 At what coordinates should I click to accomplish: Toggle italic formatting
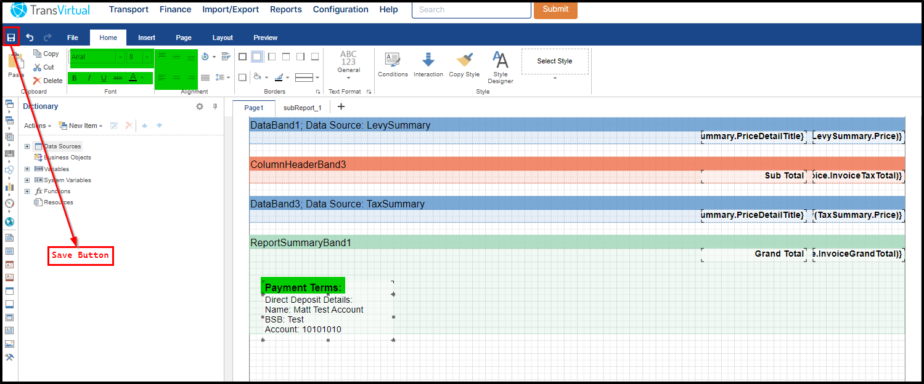pyautogui.click(x=89, y=78)
